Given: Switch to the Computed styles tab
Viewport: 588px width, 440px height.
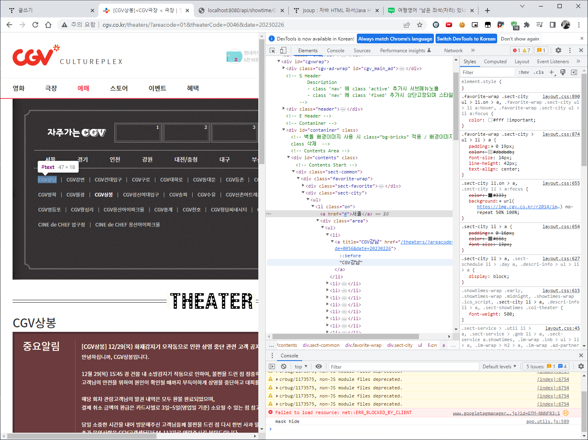Looking at the screenshot, I should [x=495, y=62].
